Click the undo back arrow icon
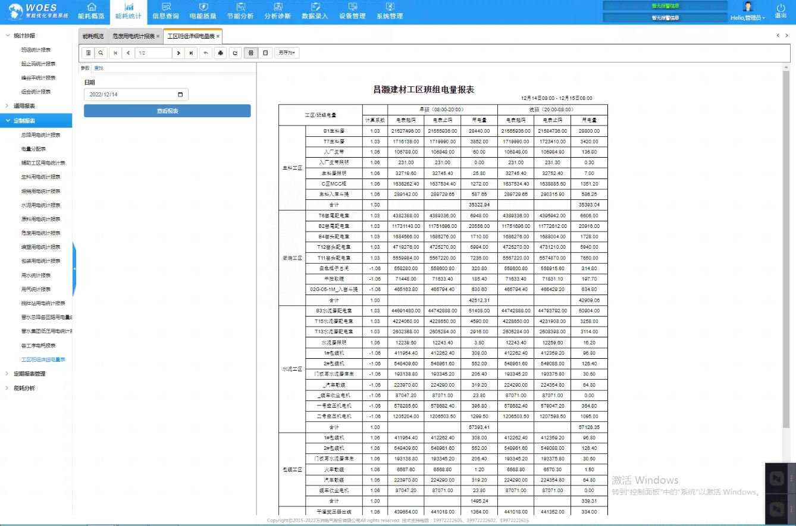 point(206,53)
